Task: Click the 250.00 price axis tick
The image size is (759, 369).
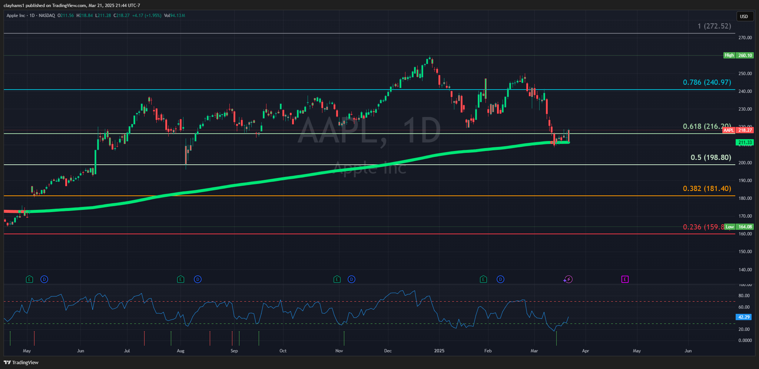Action: tap(745, 73)
